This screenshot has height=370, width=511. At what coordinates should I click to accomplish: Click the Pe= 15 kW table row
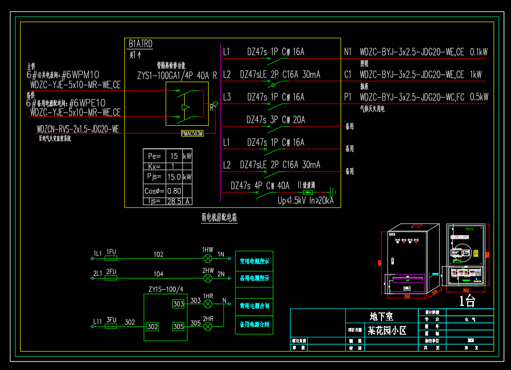(x=168, y=156)
